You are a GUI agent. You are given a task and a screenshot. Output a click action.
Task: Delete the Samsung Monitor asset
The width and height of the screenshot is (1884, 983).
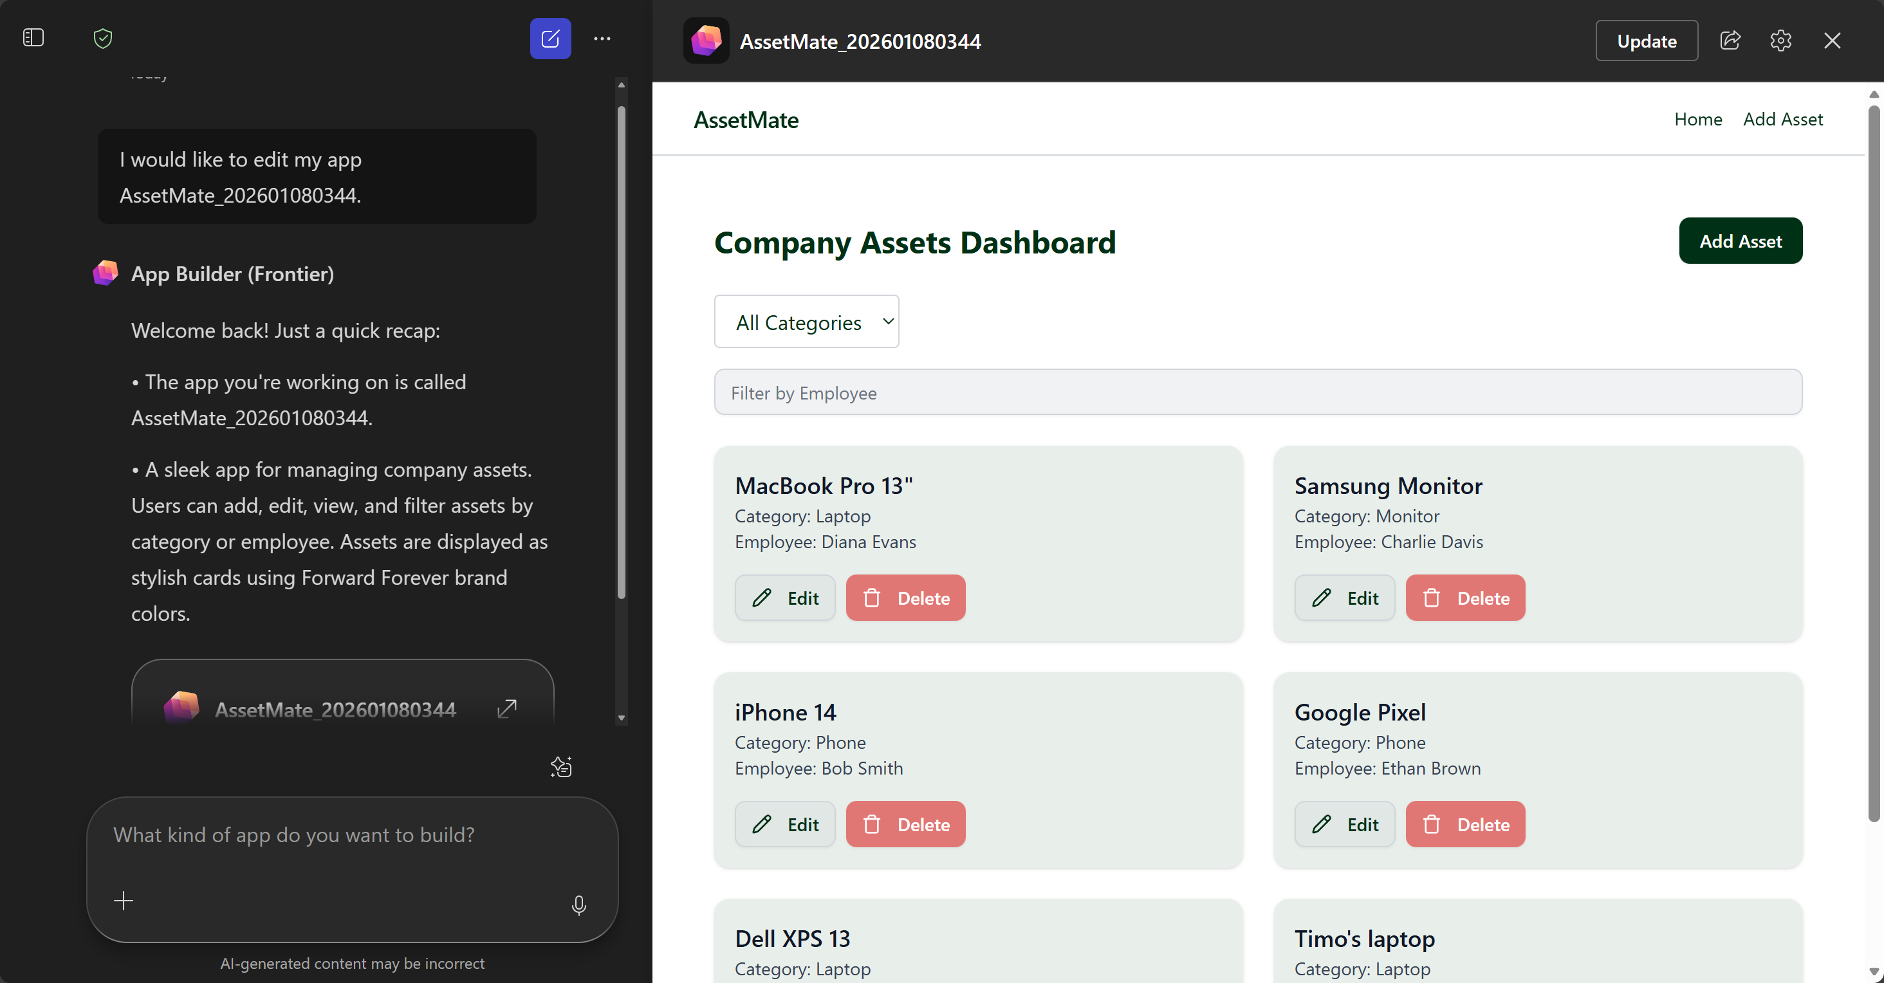[x=1465, y=598]
